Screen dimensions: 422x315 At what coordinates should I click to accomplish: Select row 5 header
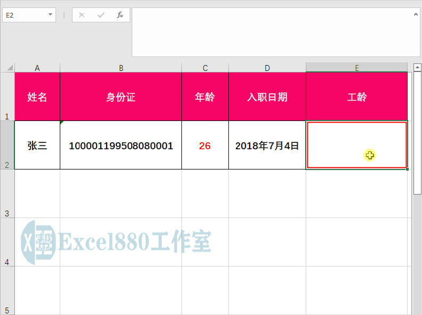click(7, 291)
